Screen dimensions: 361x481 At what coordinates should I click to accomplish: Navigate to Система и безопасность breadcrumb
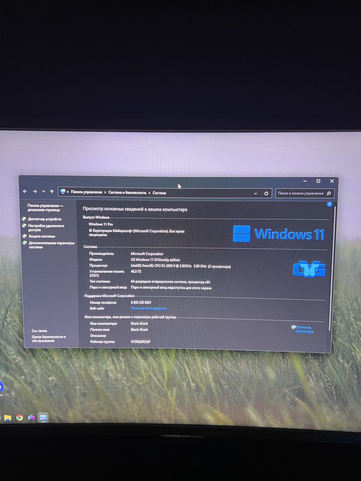(x=128, y=193)
